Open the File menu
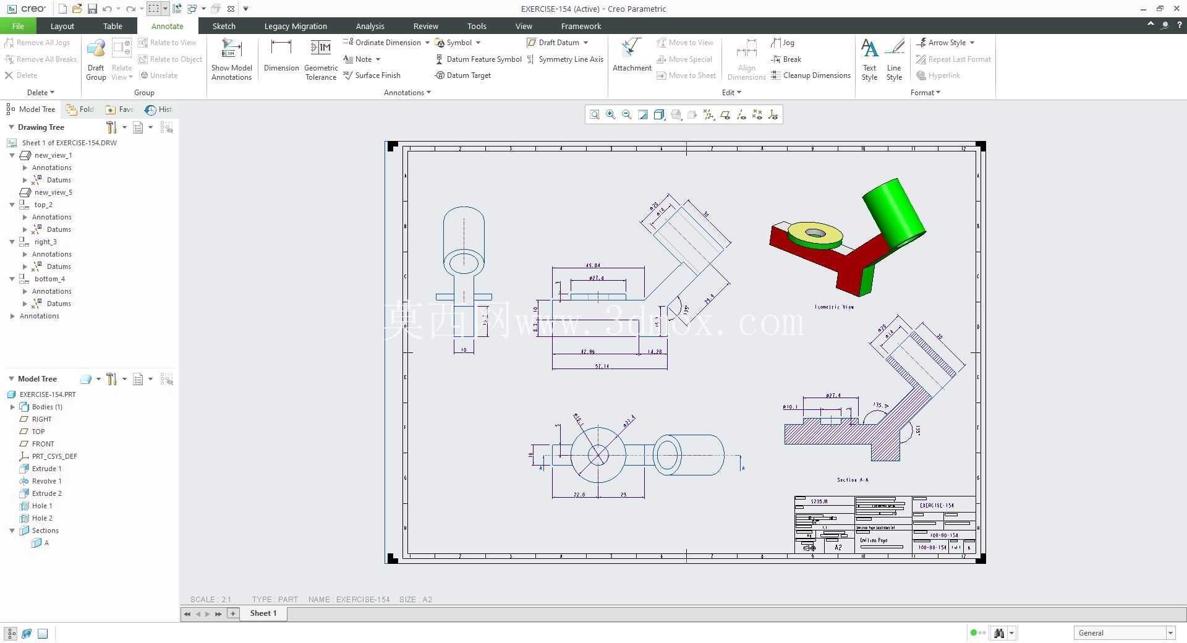This screenshot has height=643, width=1187. click(18, 26)
